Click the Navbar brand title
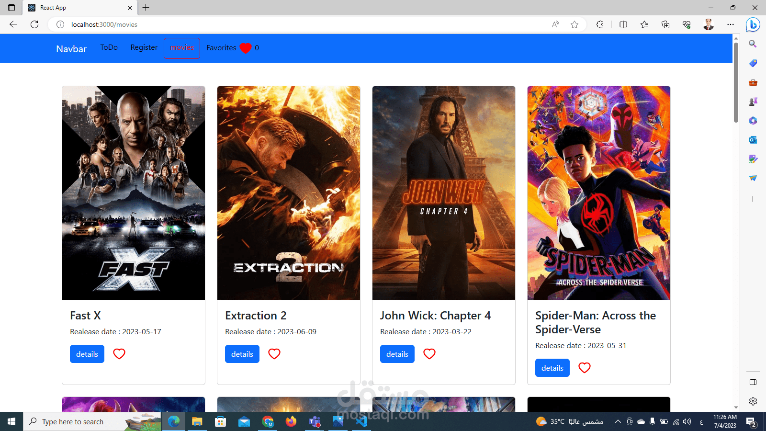Image resolution: width=766 pixels, height=431 pixels. [x=71, y=49]
